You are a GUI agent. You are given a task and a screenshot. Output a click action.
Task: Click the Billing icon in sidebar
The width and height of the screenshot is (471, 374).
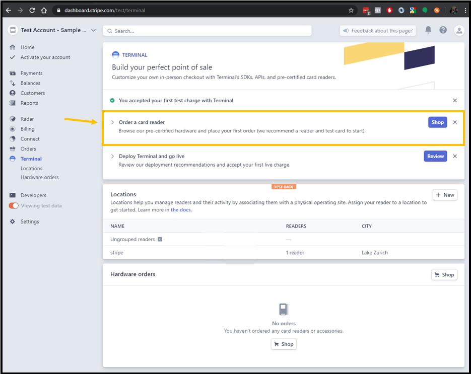tap(12, 129)
